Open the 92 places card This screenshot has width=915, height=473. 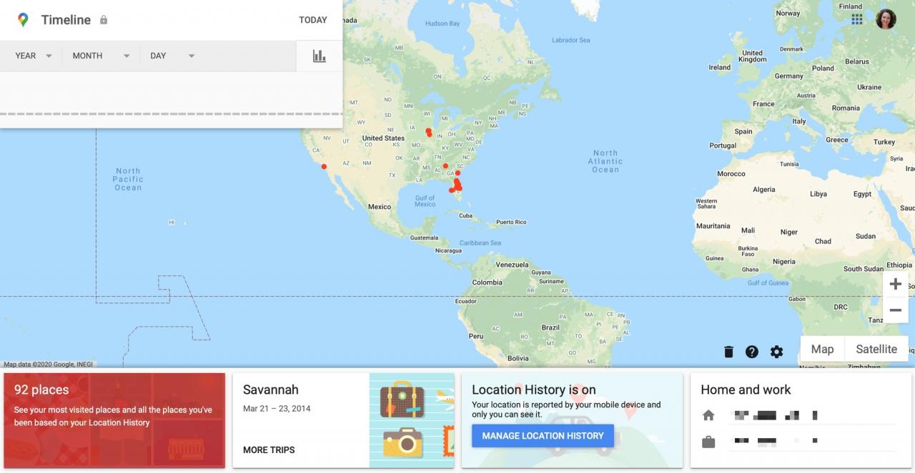114,420
